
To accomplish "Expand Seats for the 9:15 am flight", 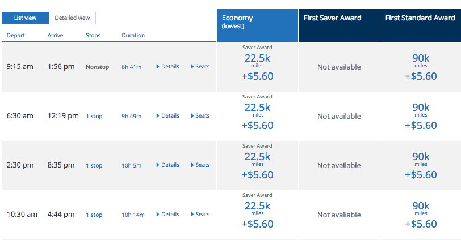I will (x=200, y=67).
